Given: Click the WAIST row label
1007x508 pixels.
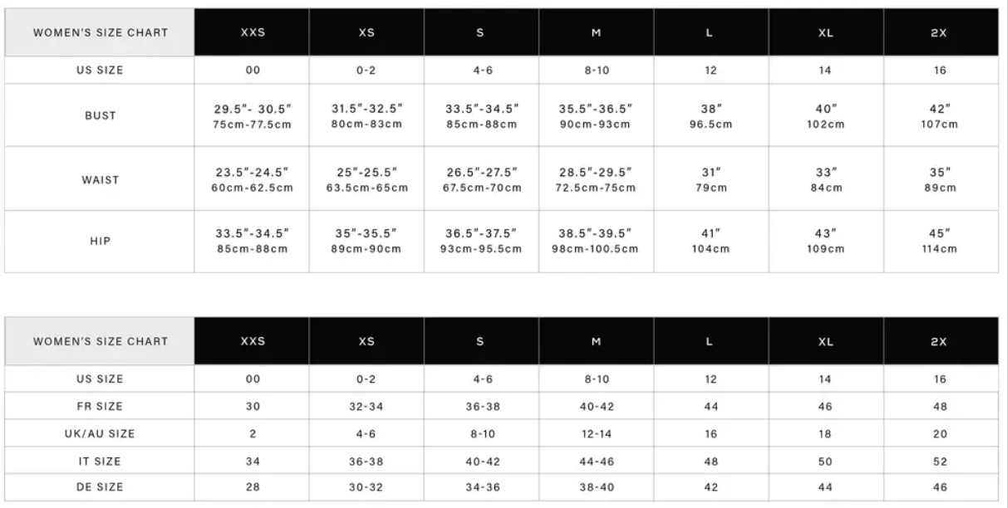Looking at the screenshot, I should [x=100, y=179].
